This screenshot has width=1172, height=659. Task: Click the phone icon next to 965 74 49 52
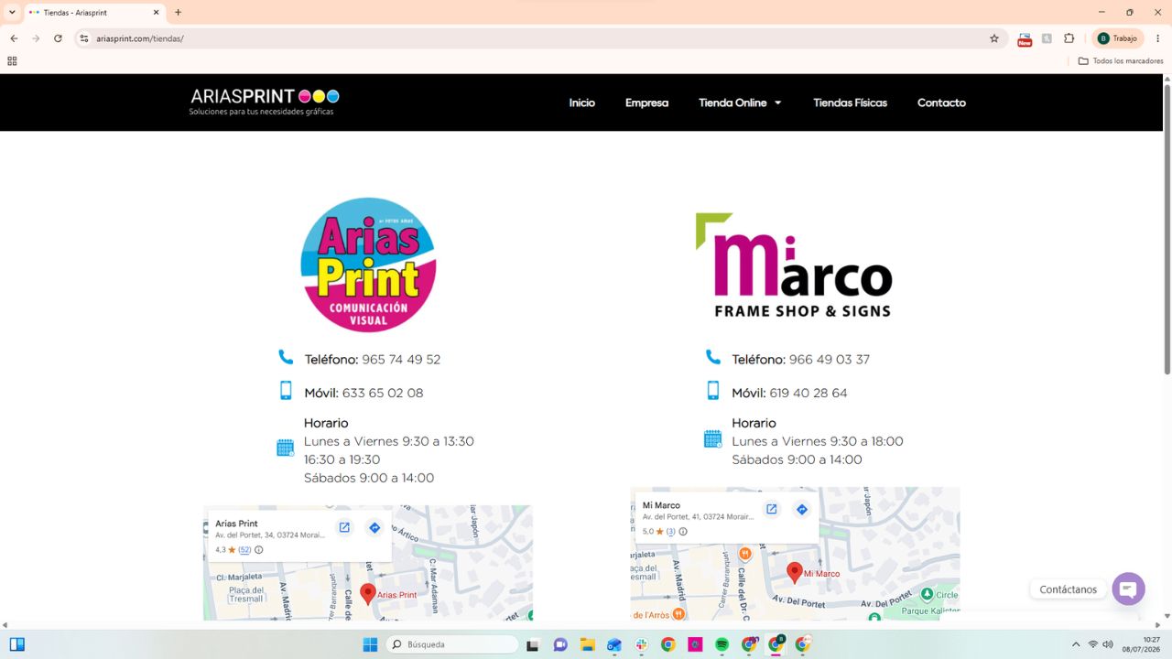[286, 357]
